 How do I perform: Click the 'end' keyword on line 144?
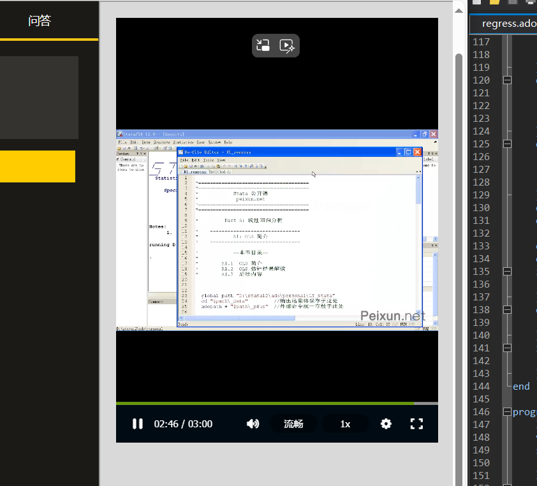(x=521, y=387)
